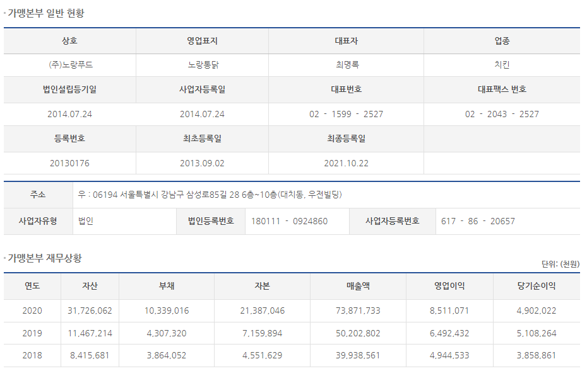Click 2018 sales value 39,938,561
This screenshot has height=376, width=587.
[x=358, y=355]
